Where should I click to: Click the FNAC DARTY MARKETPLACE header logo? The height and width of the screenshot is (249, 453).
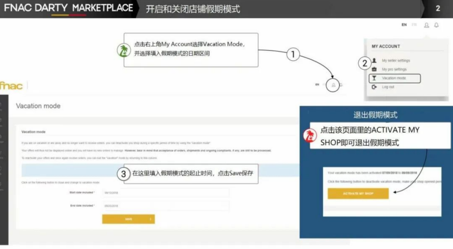pyautogui.click(x=68, y=8)
